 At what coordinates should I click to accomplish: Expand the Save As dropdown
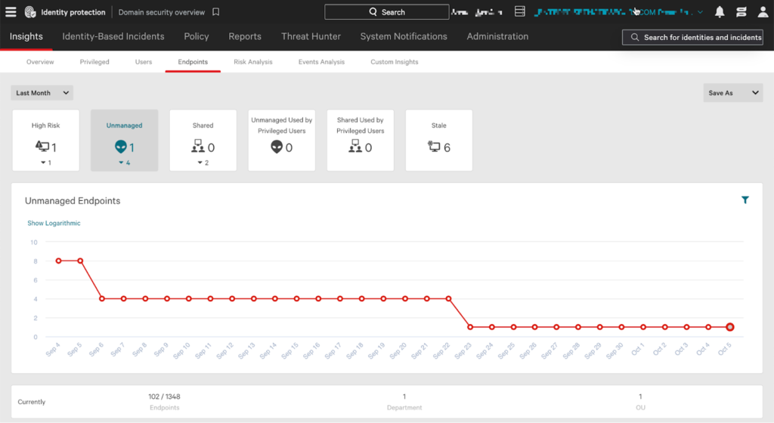coord(732,93)
